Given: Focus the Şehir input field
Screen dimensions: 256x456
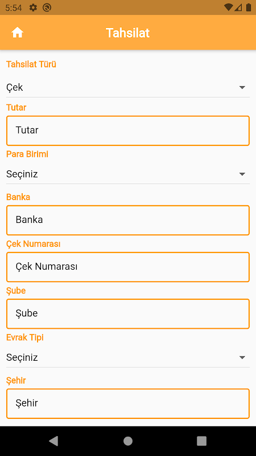Looking at the screenshot, I should (x=127, y=404).
